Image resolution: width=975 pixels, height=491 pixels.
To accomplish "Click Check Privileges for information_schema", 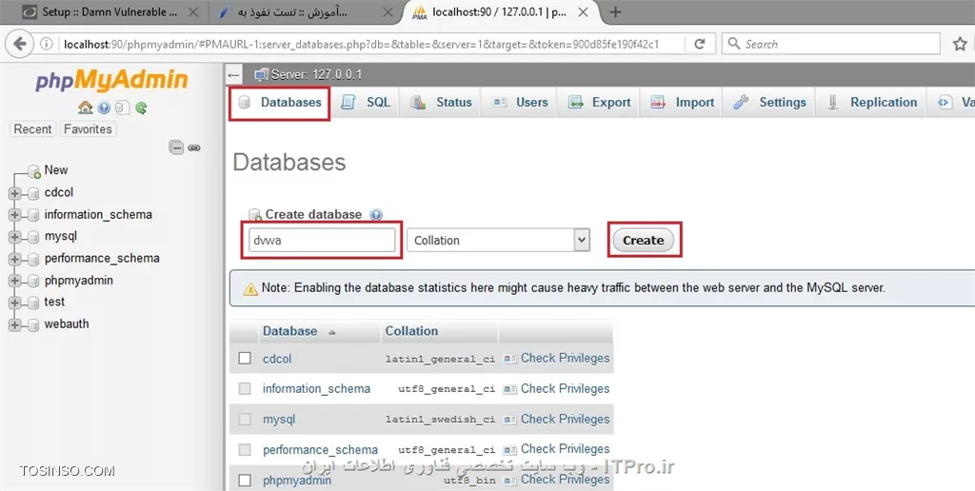I will coord(566,388).
